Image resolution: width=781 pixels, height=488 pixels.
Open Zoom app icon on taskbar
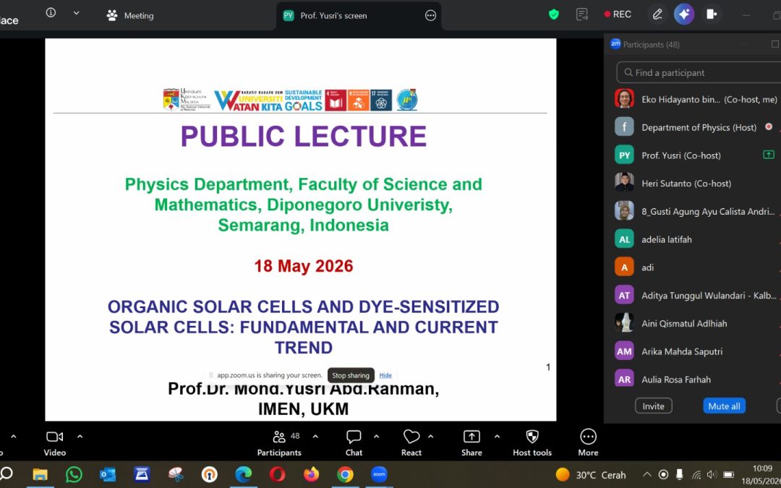pyautogui.click(x=379, y=474)
